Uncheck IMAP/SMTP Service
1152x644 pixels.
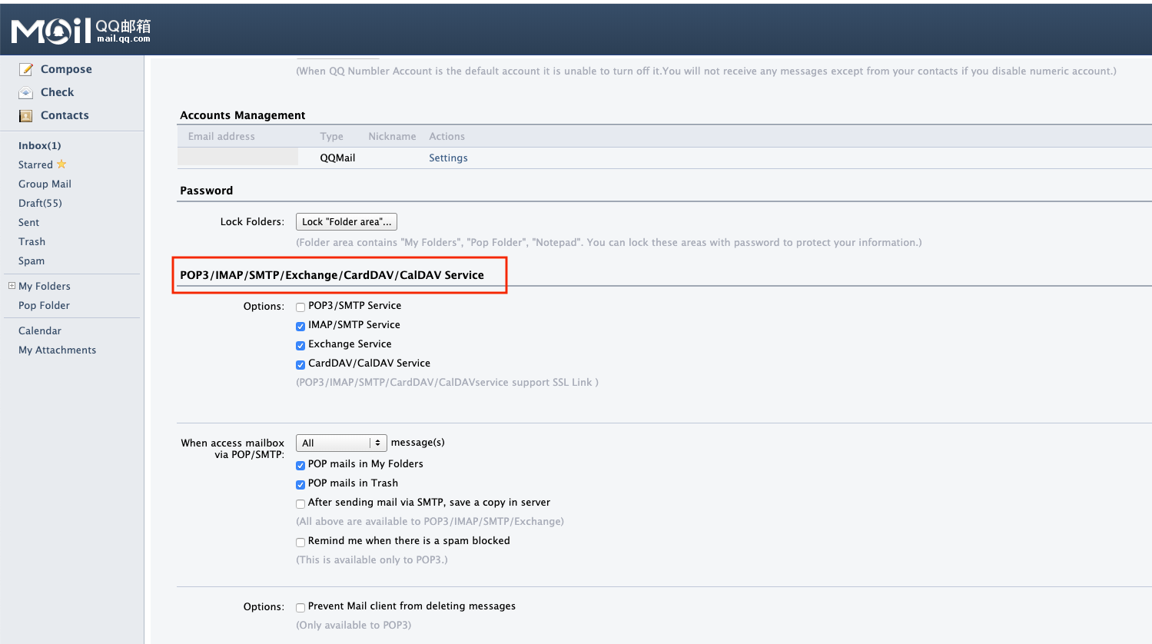click(300, 326)
